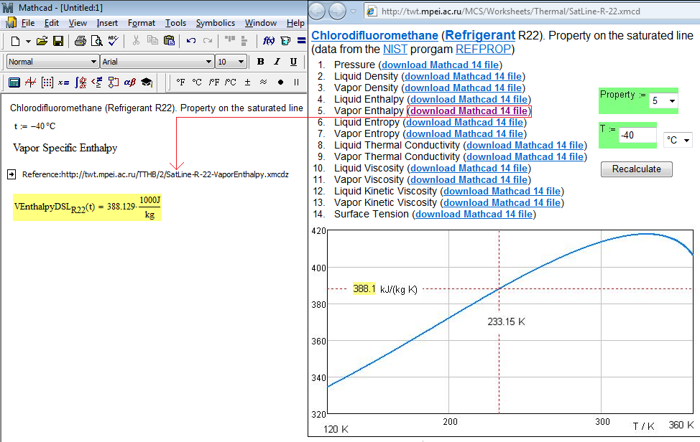Click the Print Preview icon
The height and width of the screenshot is (442, 700).
[x=96, y=41]
